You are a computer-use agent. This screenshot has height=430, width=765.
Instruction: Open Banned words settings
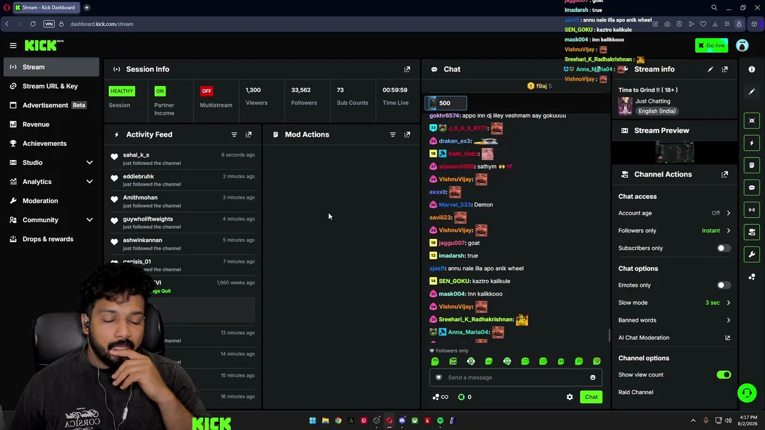[x=674, y=320]
